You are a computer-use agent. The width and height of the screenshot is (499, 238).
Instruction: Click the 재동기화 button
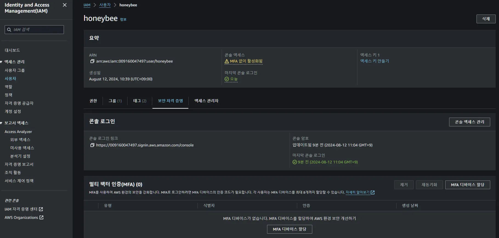point(429,185)
